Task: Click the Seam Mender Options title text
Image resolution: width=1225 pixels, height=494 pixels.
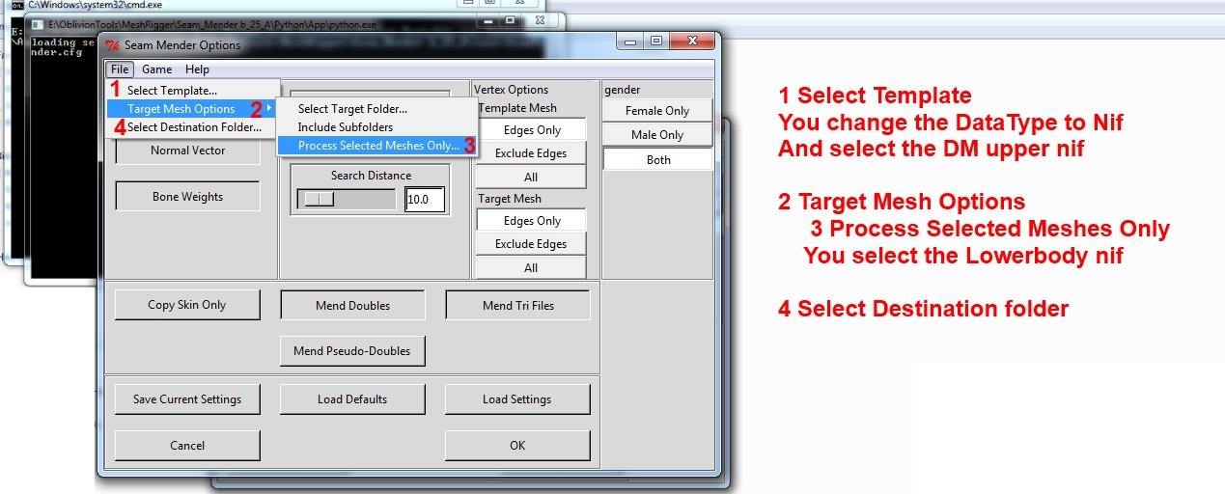Action: tap(182, 45)
